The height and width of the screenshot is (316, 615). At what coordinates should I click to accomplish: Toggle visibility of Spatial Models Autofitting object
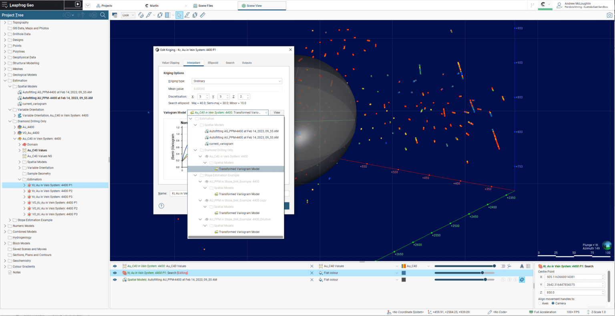point(115,280)
